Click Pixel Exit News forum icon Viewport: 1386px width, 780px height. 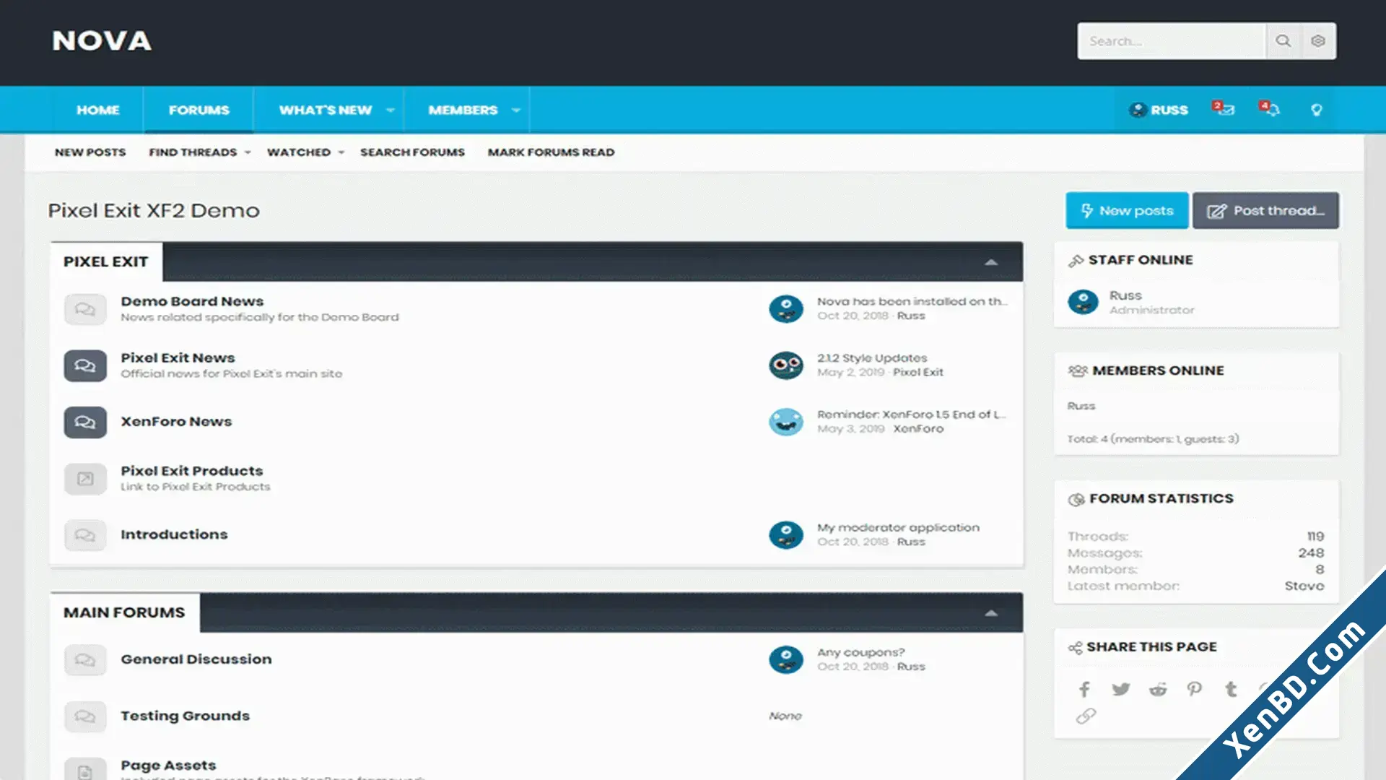(x=85, y=365)
